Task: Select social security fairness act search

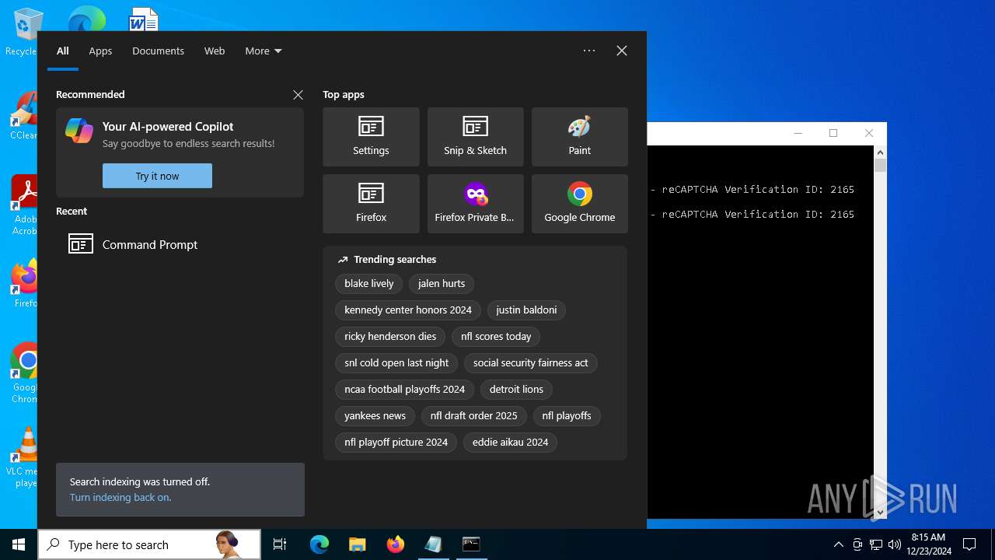Action: coord(531,363)
